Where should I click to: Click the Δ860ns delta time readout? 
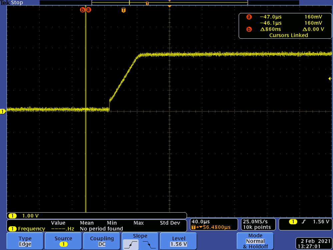(271, 29)
